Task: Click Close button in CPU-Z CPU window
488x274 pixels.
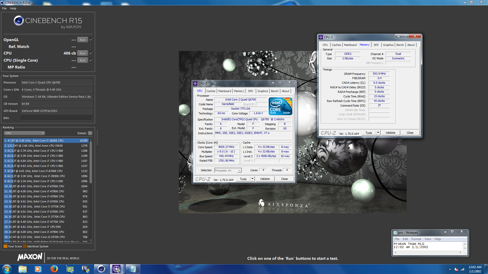Action: [x=284, y=179]
